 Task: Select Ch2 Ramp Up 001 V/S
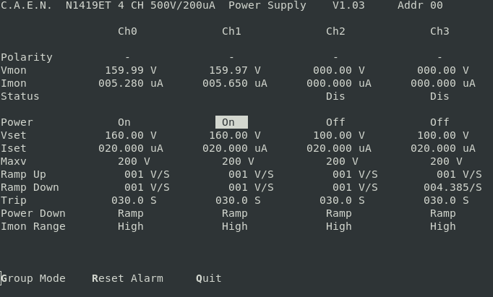(355, 174)
